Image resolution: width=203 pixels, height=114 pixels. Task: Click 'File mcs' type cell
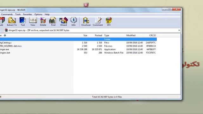pos(108,46)
